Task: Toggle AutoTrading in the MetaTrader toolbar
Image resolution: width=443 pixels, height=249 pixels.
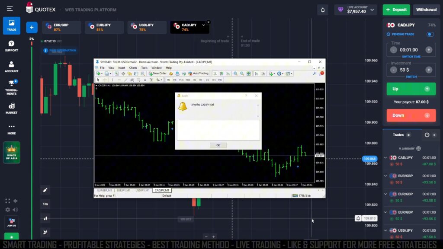Action: tap(198, 73)
